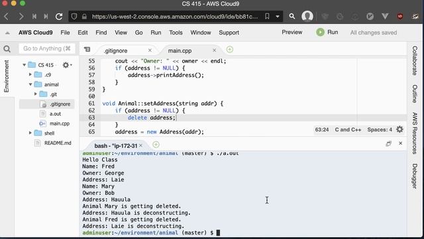This screenshot has width=424, height=239.
Task: Open the Outline side panel
Action: point(415,94)
